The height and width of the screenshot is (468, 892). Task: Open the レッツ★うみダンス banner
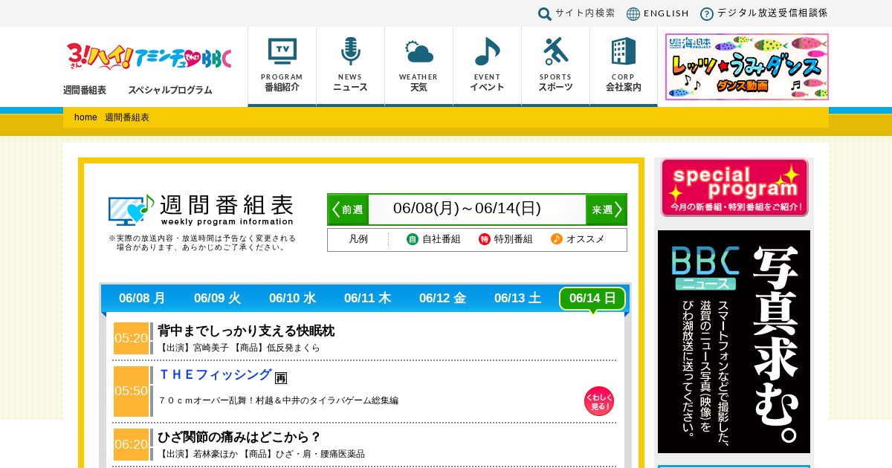click(x=747, y=67)
